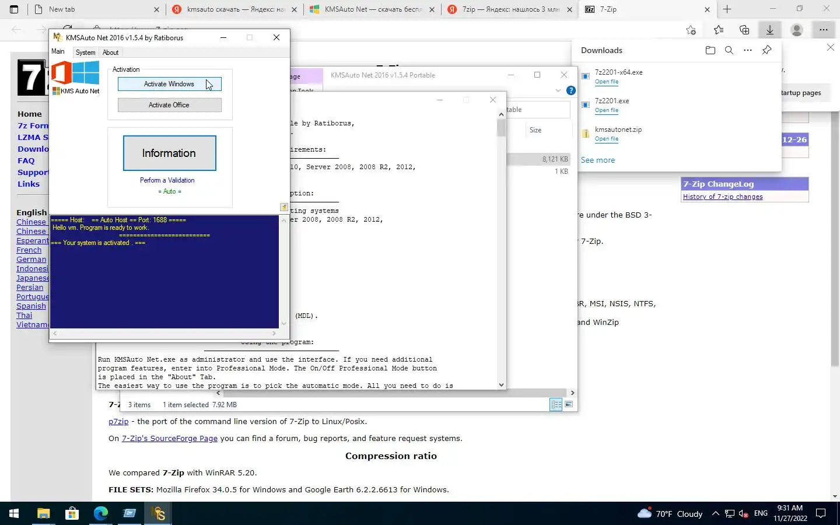
Task: Switch to the 7zip Yandex search tab
Action: click(510, 9)
